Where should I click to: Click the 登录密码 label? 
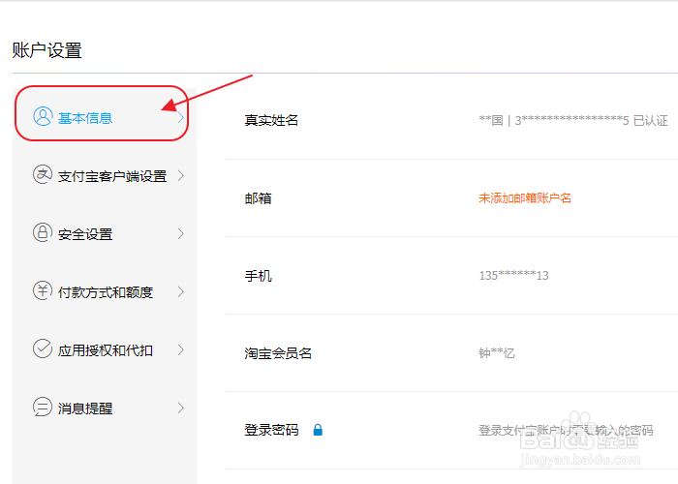tap(271, 430)
